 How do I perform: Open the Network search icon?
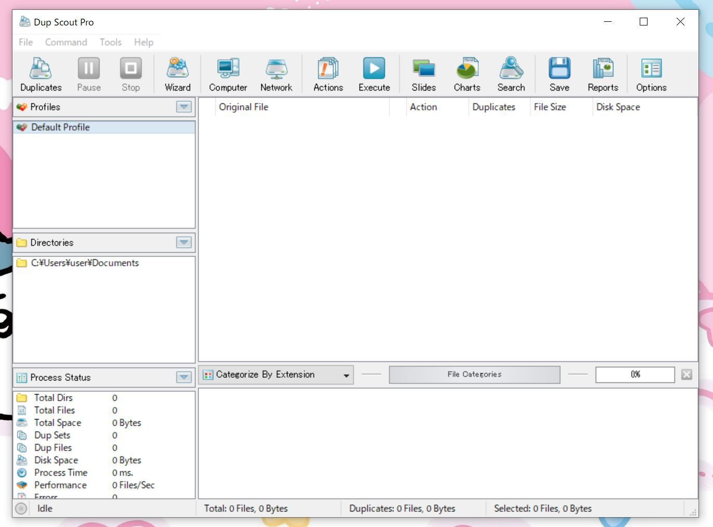[x=276, y=74]
